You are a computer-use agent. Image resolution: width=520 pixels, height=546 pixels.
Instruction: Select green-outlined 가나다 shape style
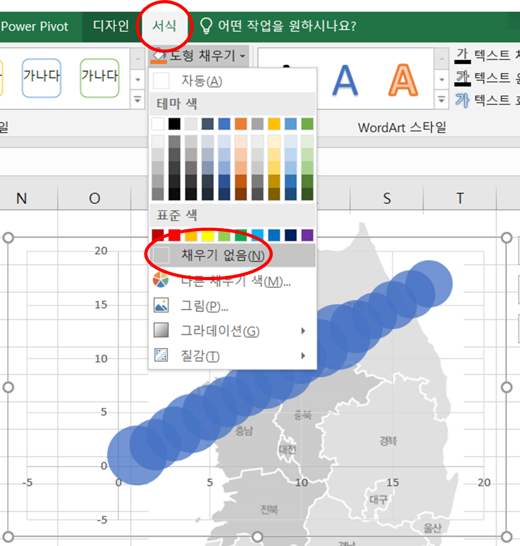point(99,78)
